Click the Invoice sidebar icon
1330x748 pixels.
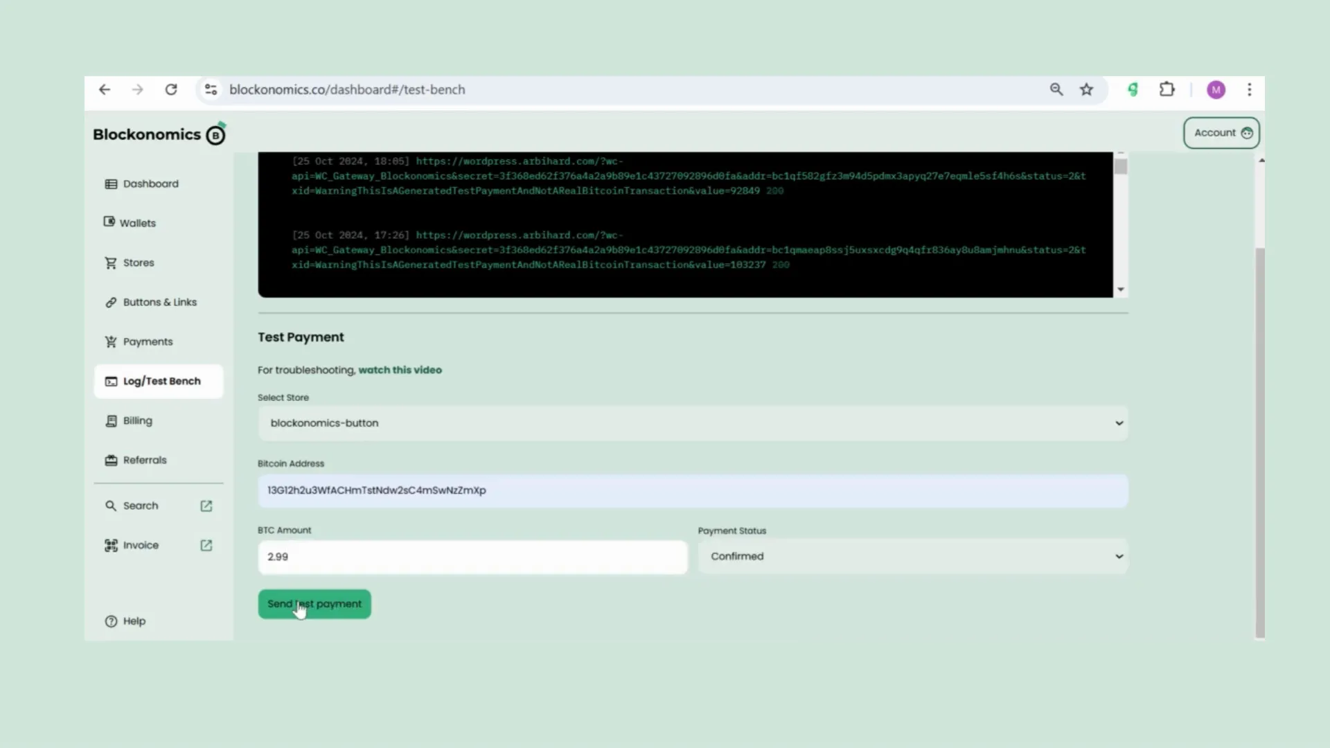click(x=111, y=545)
